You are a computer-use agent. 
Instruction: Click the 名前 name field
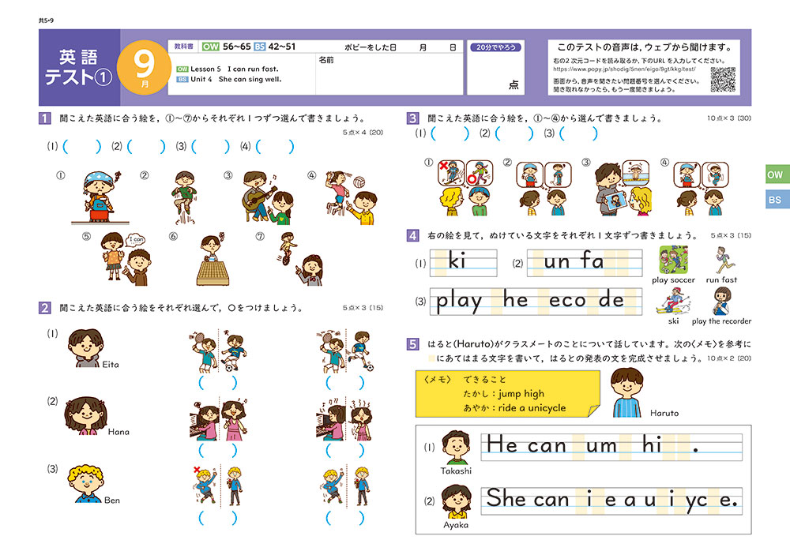point(389,73)
